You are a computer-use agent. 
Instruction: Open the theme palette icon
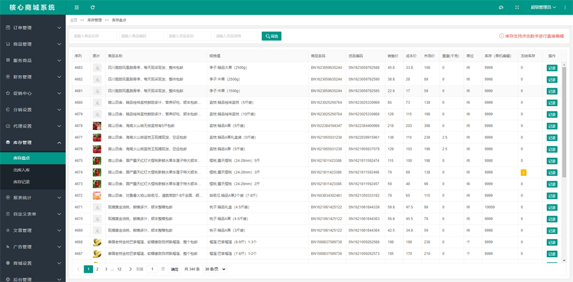point(501,7)
